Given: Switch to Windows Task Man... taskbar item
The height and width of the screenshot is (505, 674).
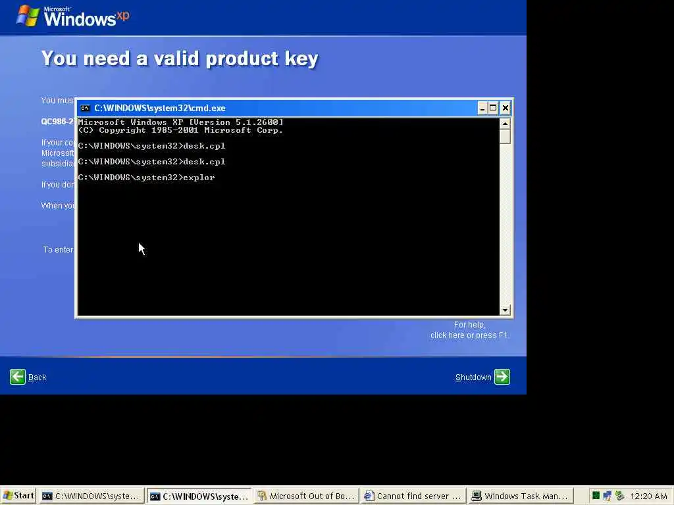Looking at the screenshot, I should (x=521, y=496).
